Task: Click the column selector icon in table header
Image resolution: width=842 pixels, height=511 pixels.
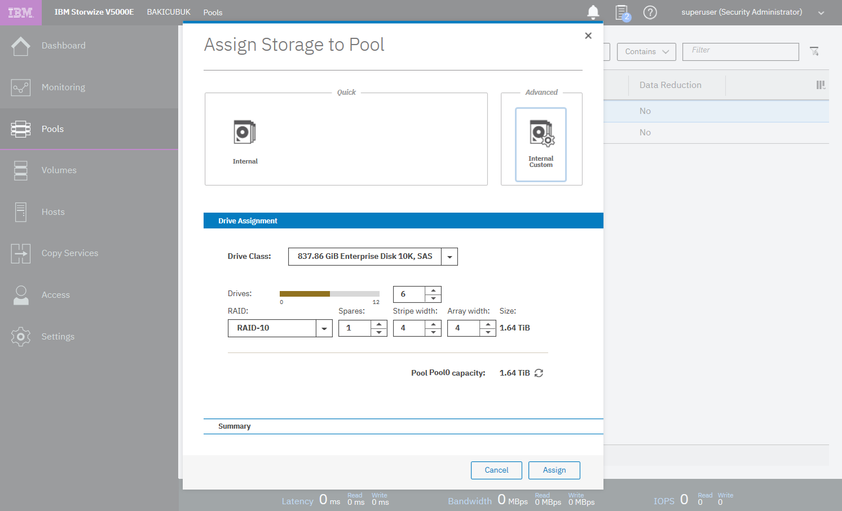Action: pyautogui.click(x=821, y=85)
